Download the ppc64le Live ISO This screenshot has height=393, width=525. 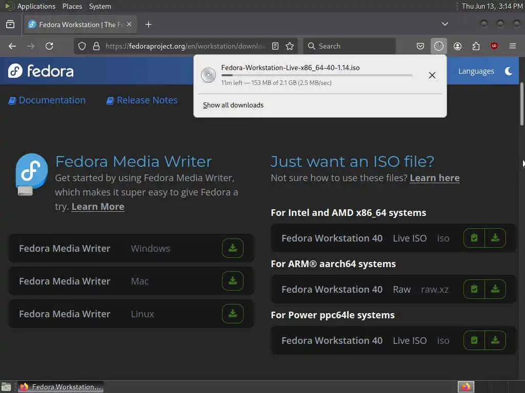(495, 340)
